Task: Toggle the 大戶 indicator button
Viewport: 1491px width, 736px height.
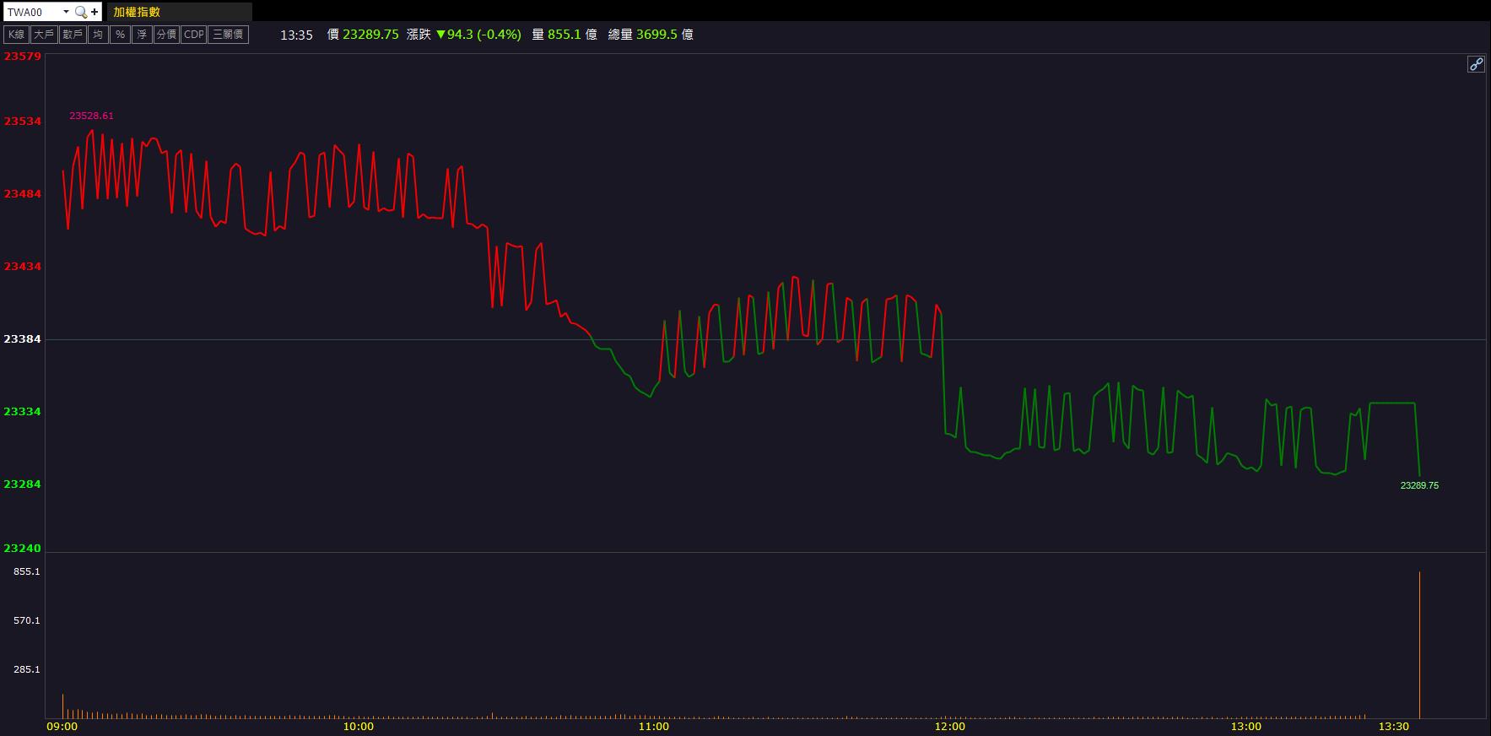Action: tap(44, 35)
